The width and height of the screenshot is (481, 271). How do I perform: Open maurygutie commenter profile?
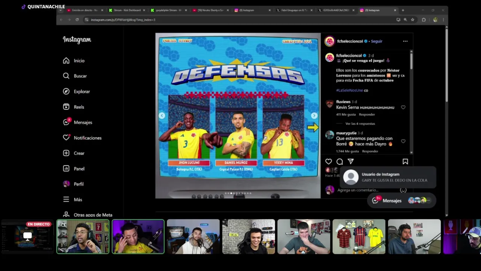coord(346,133)
